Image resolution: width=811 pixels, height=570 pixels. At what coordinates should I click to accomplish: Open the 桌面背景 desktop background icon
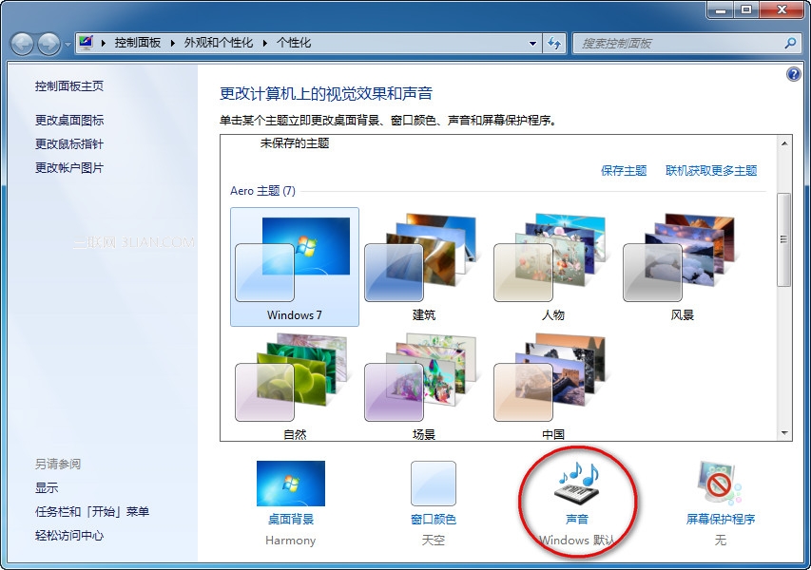pyautogui.click(x=290, y=484)
